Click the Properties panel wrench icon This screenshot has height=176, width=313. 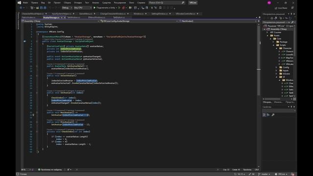(273, 115)
